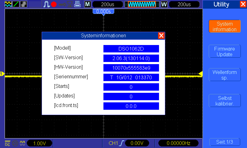The width and height of the screenshot is (247, 148).
Task: Click the square wave filter icon
Action: tap(23, 143)
